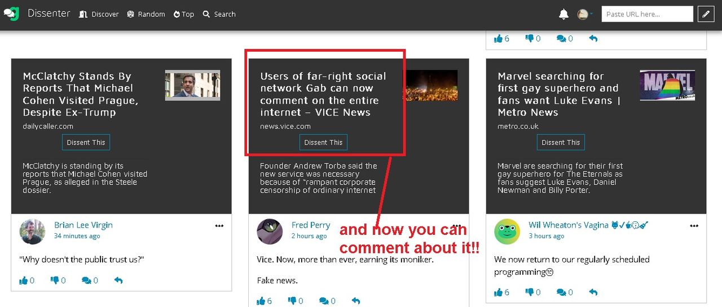Open Fred Perry username link

(311, 225)
